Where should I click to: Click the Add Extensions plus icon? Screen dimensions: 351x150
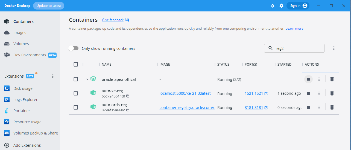7,145
